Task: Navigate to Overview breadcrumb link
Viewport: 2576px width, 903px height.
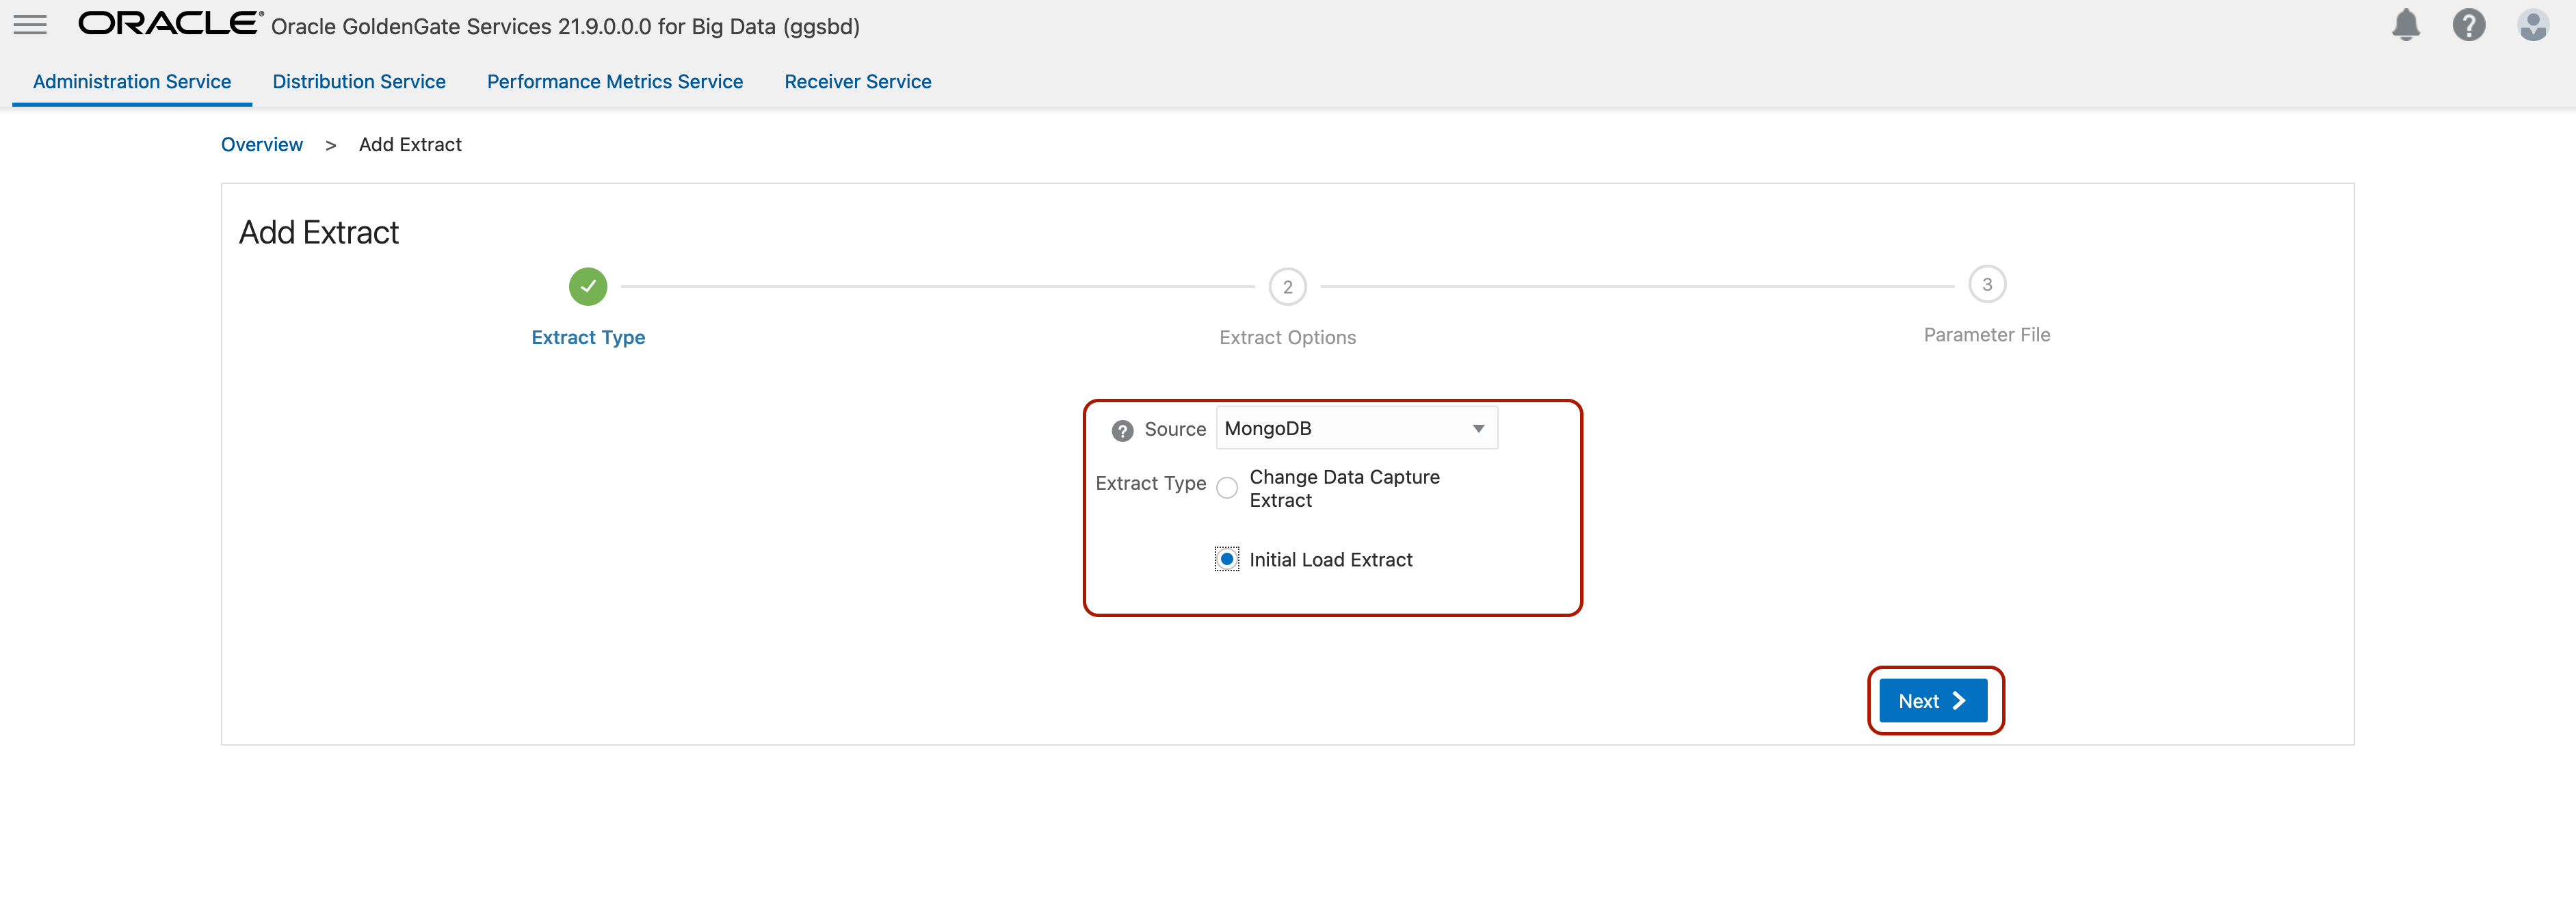Action: tap(261, 145)
